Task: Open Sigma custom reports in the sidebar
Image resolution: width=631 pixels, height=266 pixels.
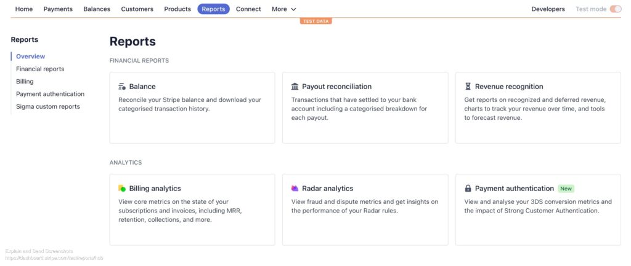Action: [x=48, y=106]
